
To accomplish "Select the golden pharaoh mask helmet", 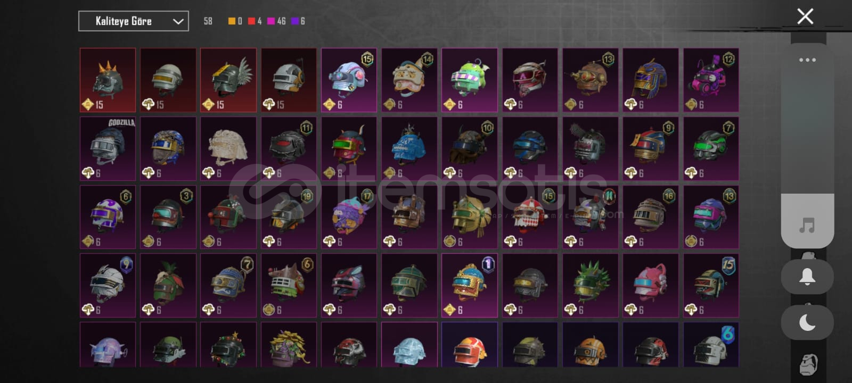I will 470,217.
